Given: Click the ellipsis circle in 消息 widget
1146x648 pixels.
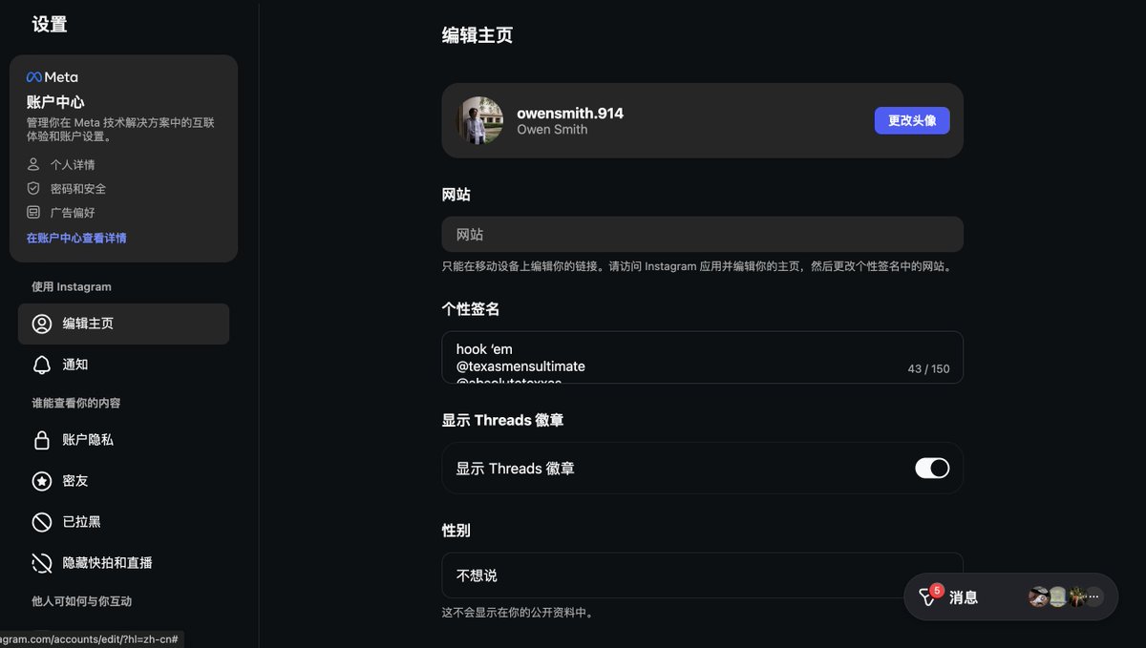Looking at the screenshot, I should [x=1094, y=597].
